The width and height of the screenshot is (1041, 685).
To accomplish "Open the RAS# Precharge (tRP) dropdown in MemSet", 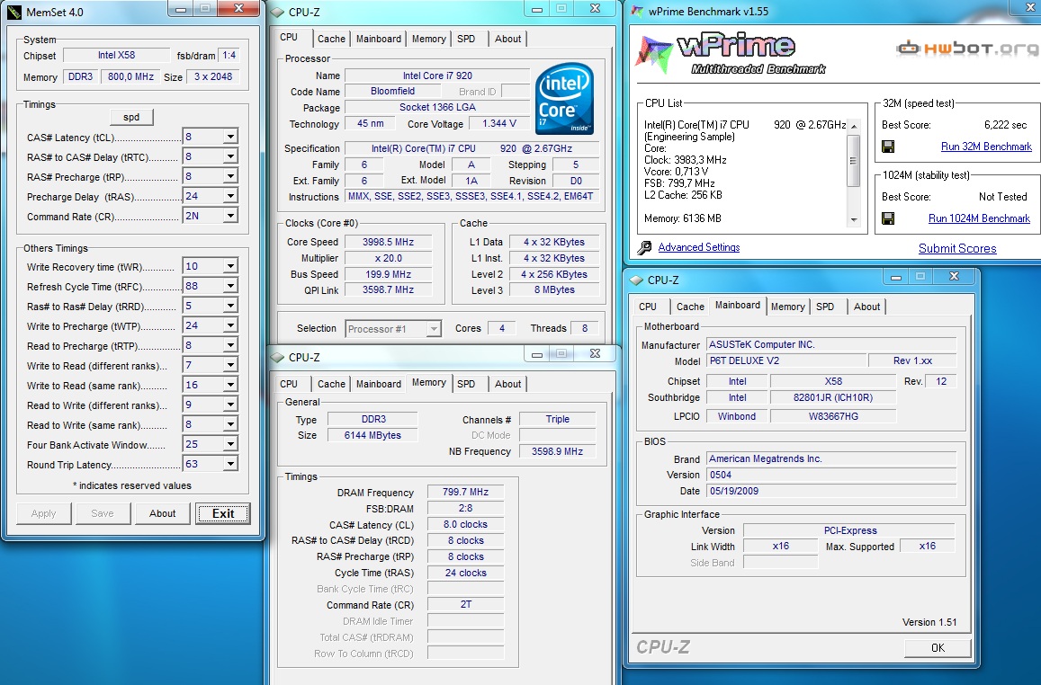I will [x=229, y=176].
